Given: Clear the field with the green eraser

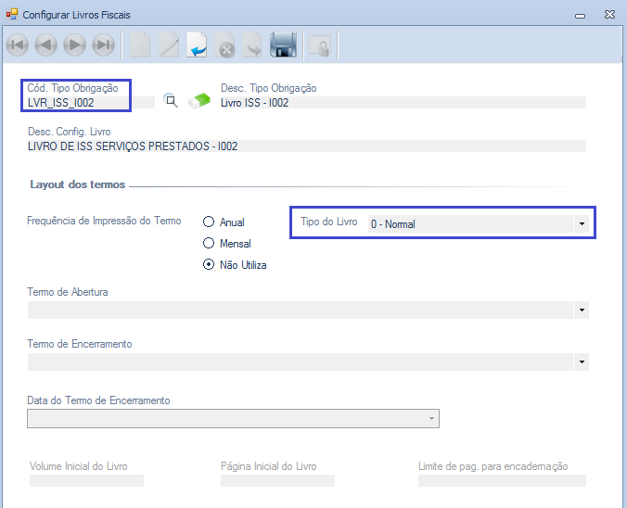Looking at the screenshot, I should coord(199,100).
